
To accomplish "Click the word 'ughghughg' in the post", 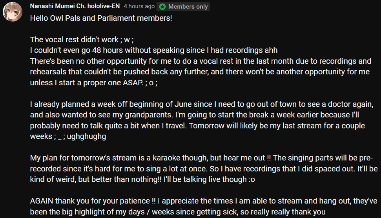I will [86, 137].
